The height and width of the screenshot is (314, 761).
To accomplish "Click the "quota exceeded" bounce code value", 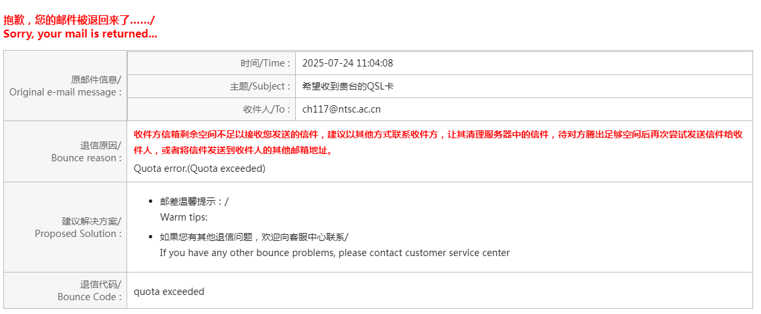I will 169,291.
